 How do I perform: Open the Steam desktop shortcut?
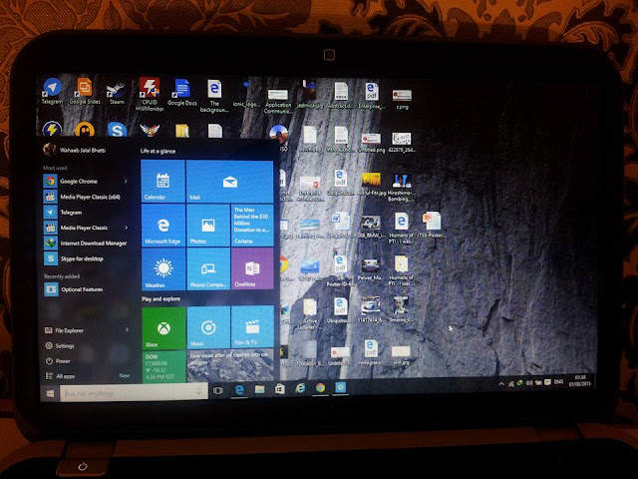117,93
